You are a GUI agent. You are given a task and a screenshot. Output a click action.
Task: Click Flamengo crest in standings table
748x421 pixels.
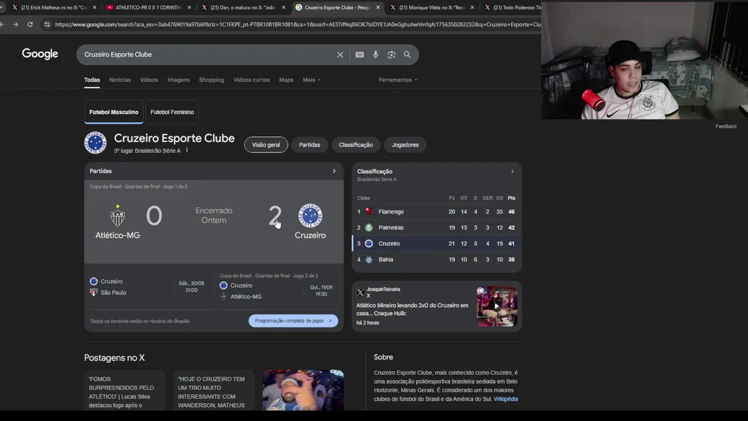369,211
